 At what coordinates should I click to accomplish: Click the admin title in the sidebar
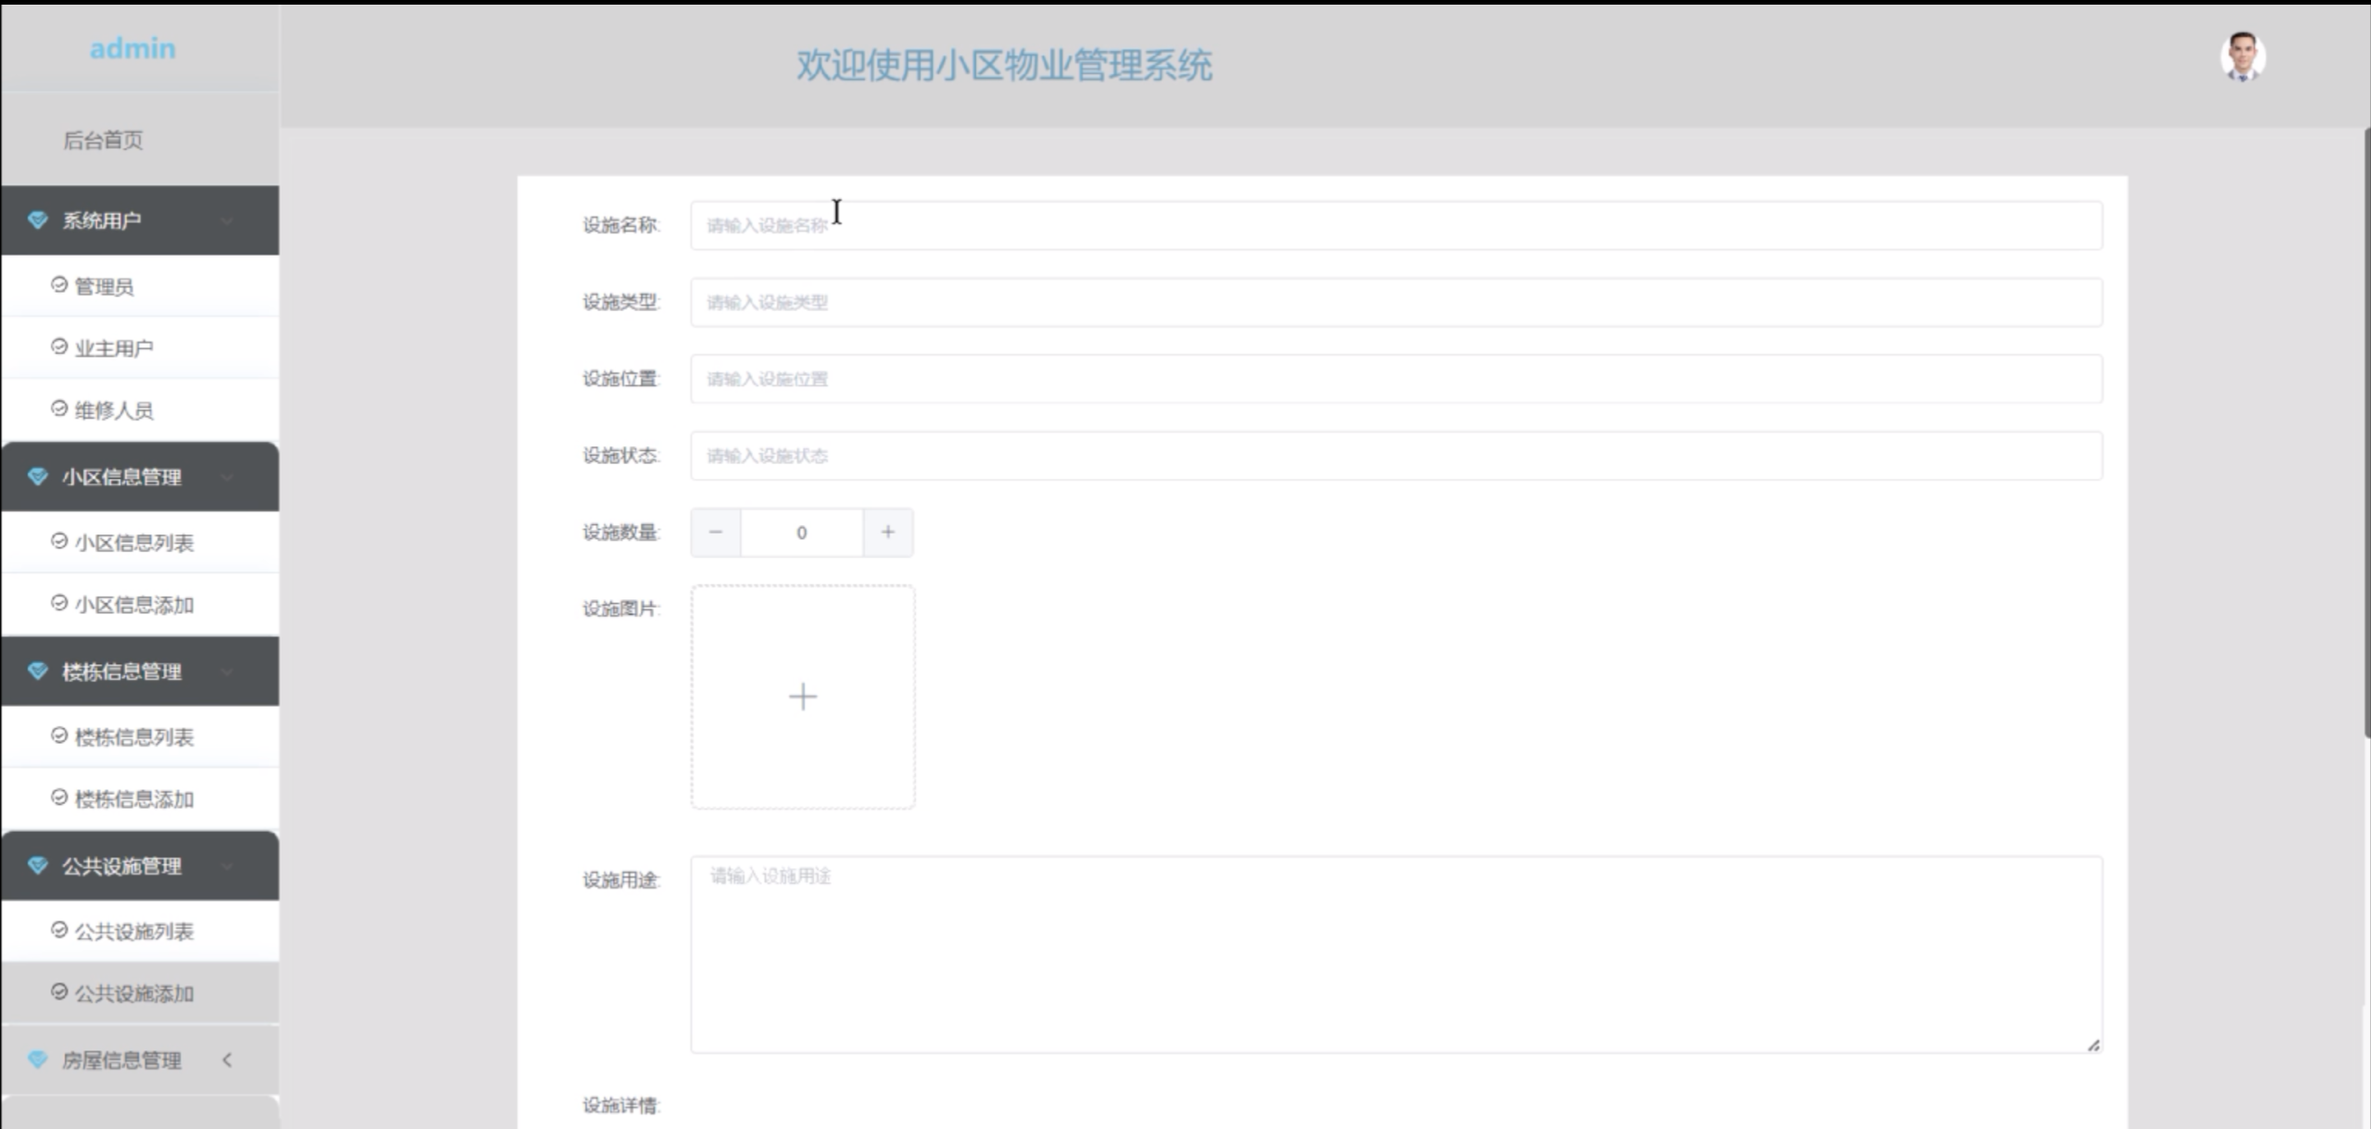(132, 48)
